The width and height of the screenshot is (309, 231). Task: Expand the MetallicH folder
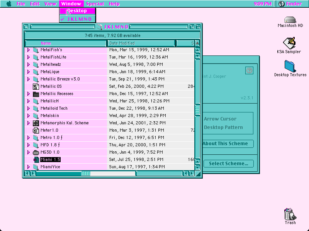(29, 101)
